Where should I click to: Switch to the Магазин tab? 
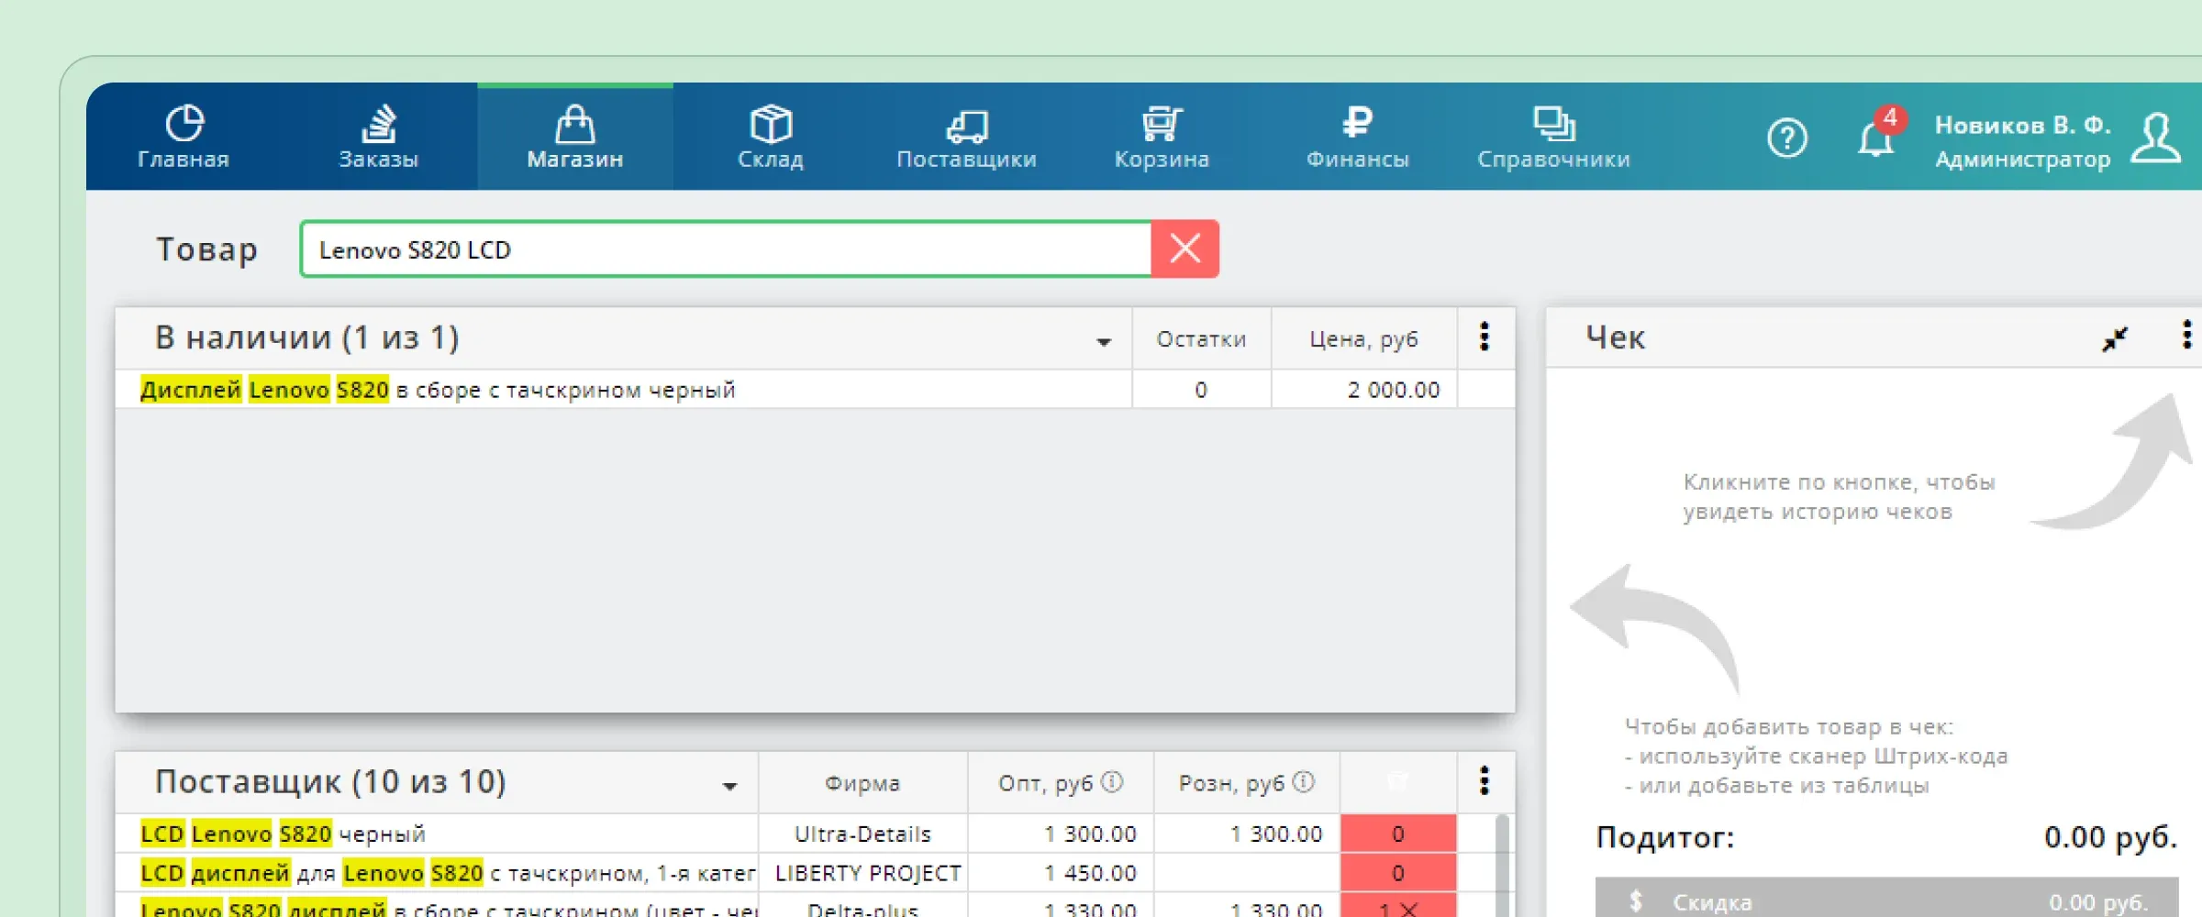(x=574, y=136)
